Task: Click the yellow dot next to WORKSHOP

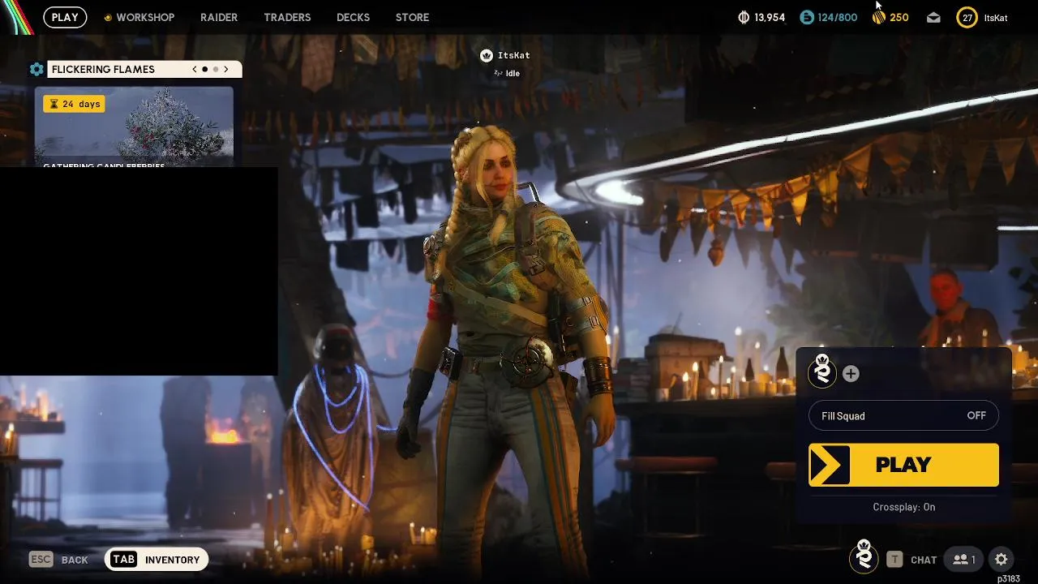Action: (109, 17)
